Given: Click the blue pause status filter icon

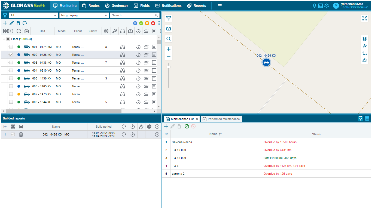Looking at the screenshot, I should click(x=135, y=23).
